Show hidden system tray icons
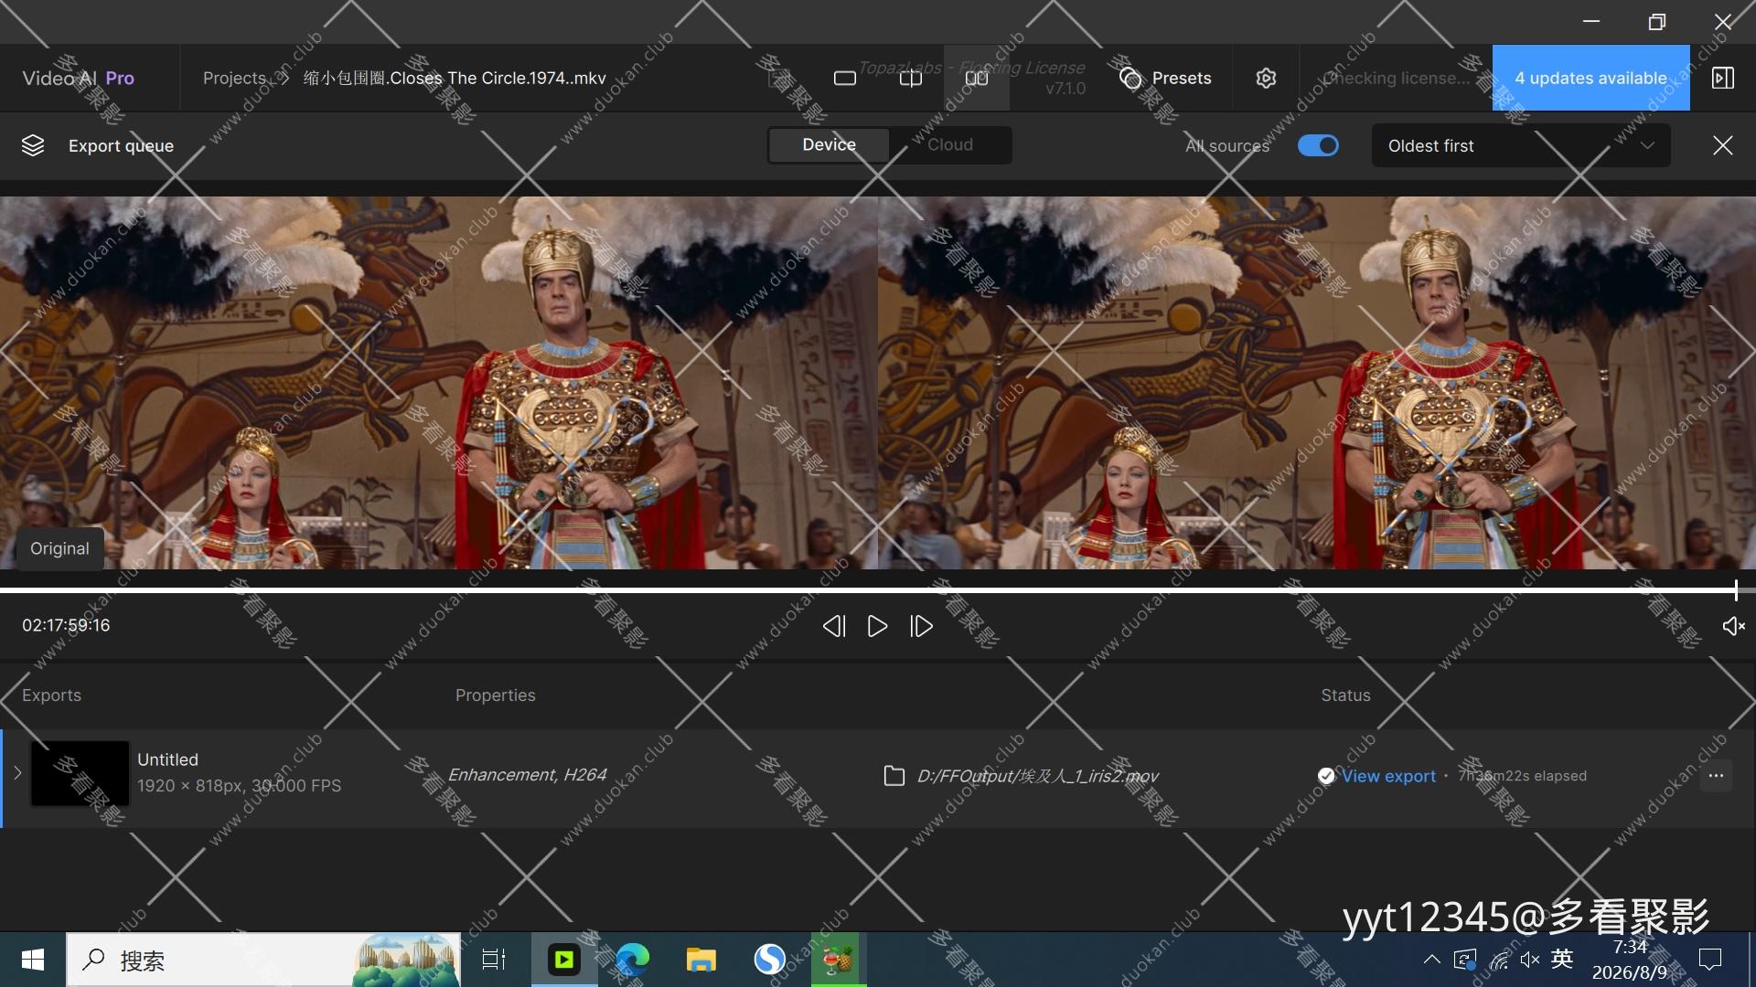Viewport: 1756px width, 987px height. pyautogui.click(x=1432, y=960)
